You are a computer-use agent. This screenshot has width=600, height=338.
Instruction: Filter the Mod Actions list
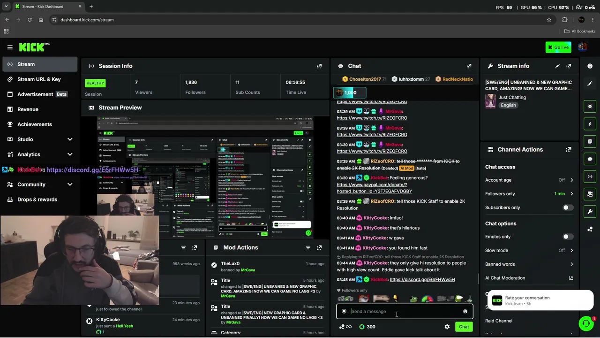pyautogui.click(x=308, y=247)
